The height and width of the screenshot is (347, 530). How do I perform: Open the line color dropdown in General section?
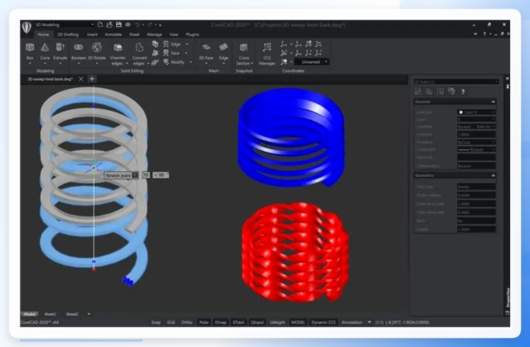click(x=476, y=112)
